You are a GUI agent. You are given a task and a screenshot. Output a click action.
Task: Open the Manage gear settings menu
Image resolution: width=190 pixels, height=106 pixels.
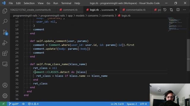click(5, 96)
